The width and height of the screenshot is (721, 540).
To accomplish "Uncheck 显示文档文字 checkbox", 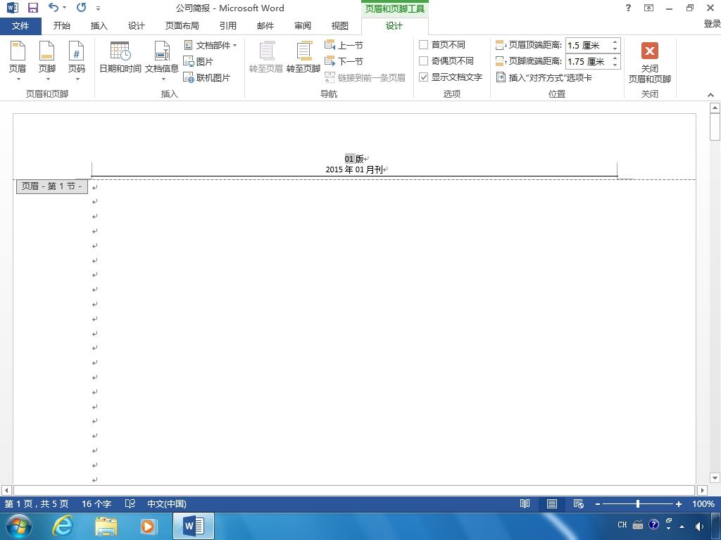I will point(423,77).
